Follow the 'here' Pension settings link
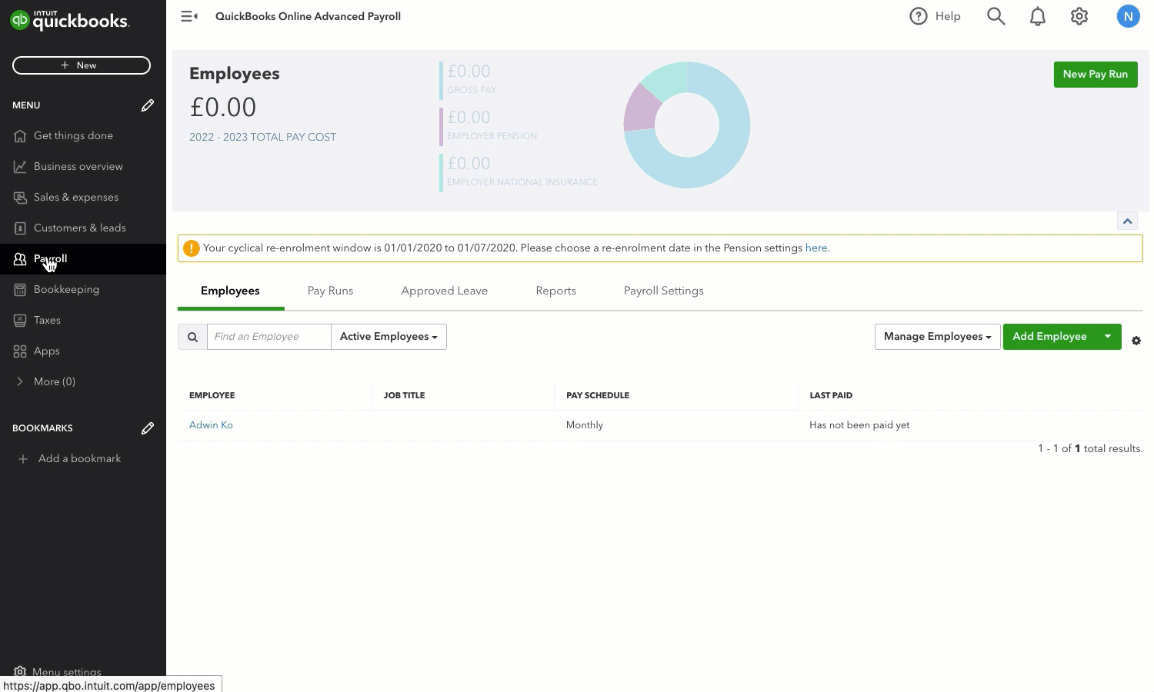Image resolution: width=1154 pixels, height=692 pixels. click(817, 248)
